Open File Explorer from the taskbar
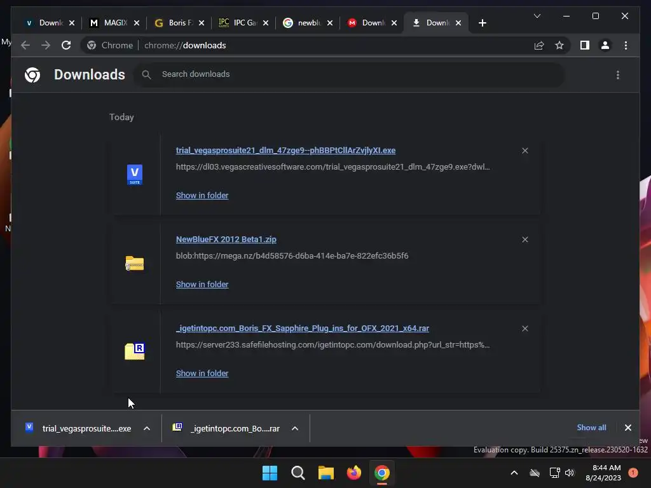This screenshot has width=651, height=488. (326, 473)
